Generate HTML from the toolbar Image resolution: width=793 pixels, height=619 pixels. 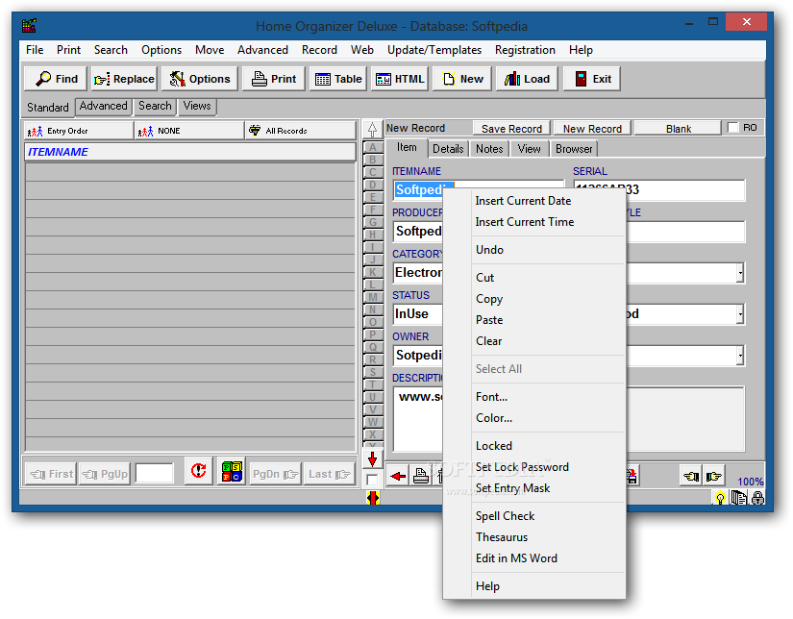click(400, 79)
